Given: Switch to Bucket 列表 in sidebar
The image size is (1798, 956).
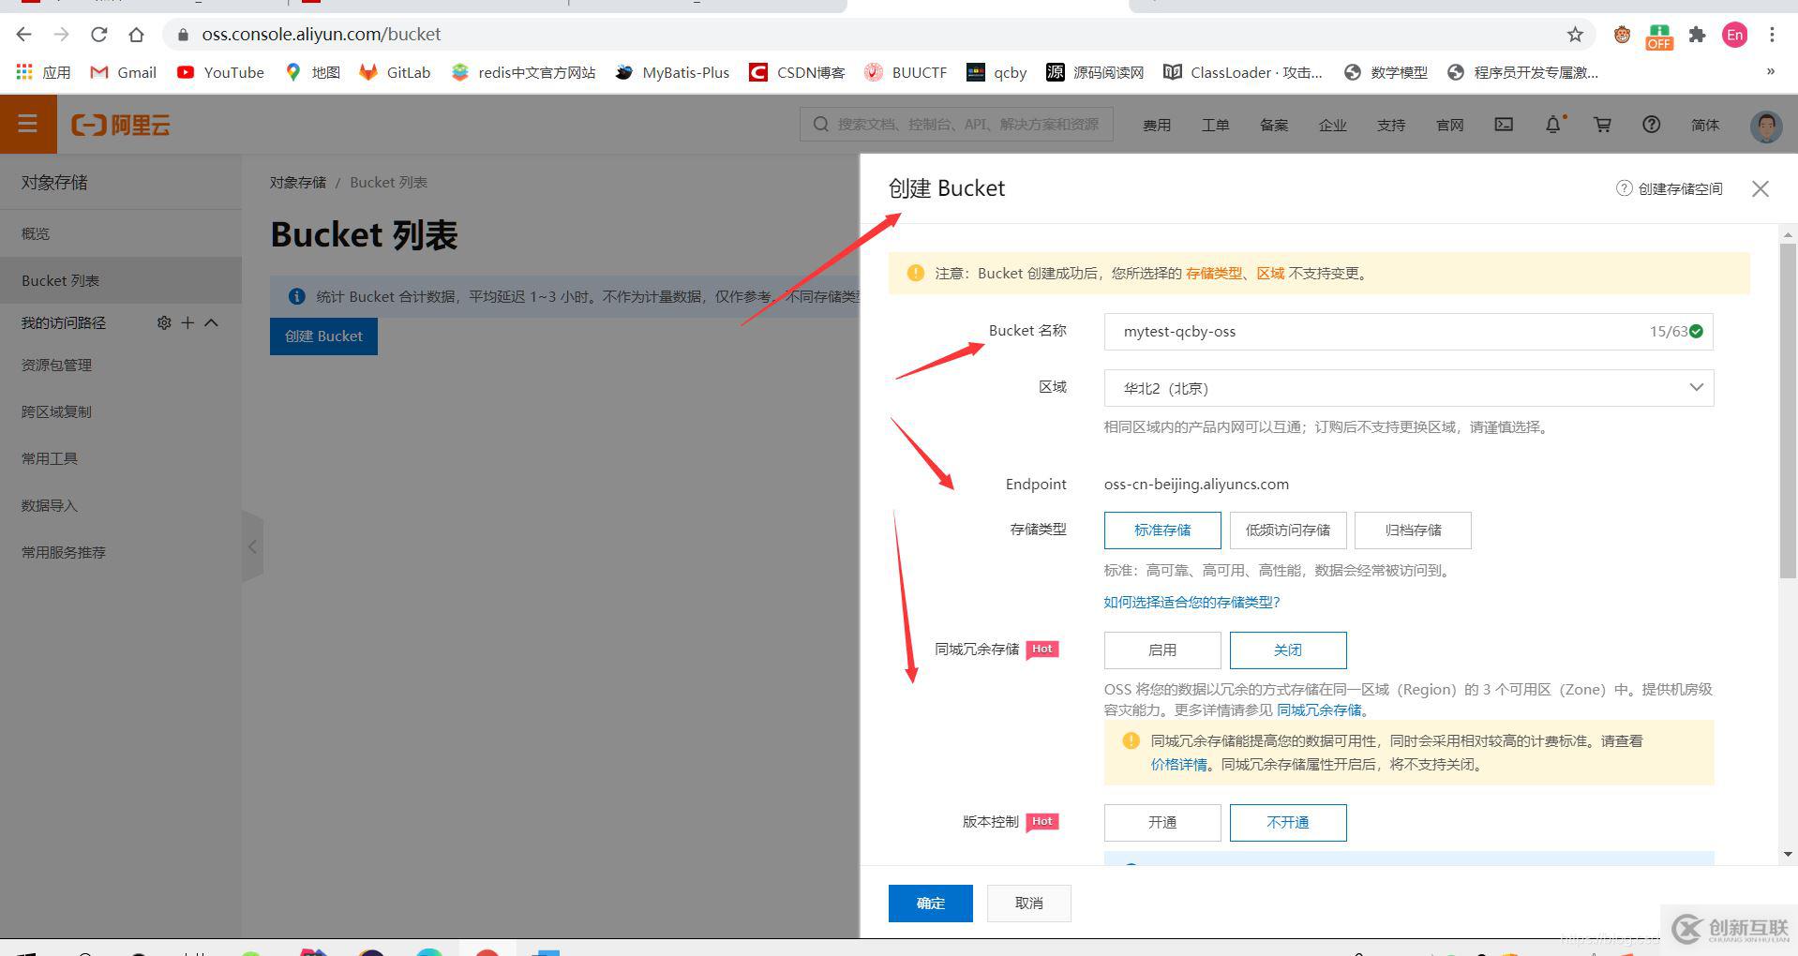Looking at the screenshot, I should click(x=61, y=279).
